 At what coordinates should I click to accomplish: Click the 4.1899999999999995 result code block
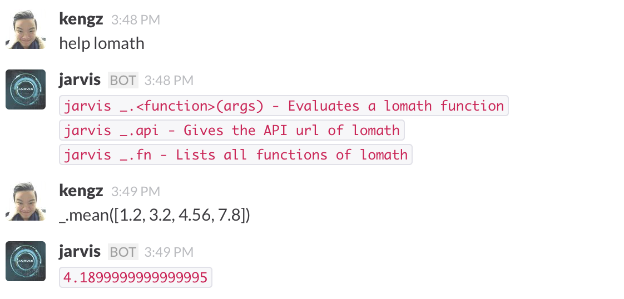click(x=136, y=277)
